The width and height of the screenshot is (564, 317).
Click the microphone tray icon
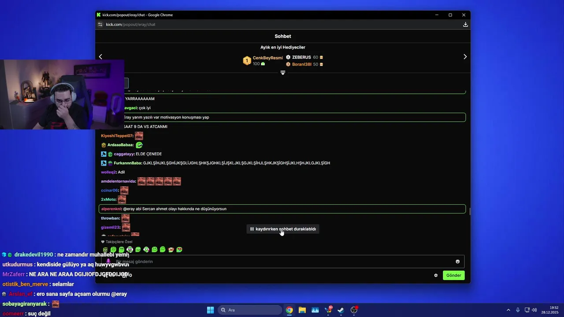[x=518, y=310]
